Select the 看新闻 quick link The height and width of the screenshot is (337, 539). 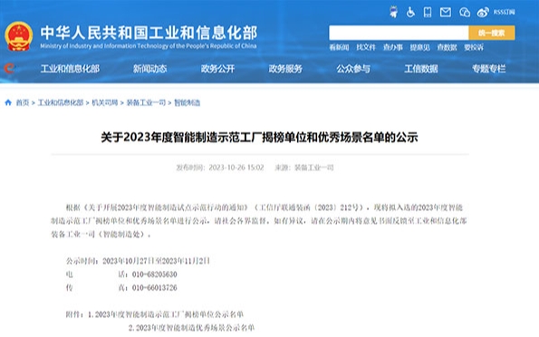click(339, 47)
